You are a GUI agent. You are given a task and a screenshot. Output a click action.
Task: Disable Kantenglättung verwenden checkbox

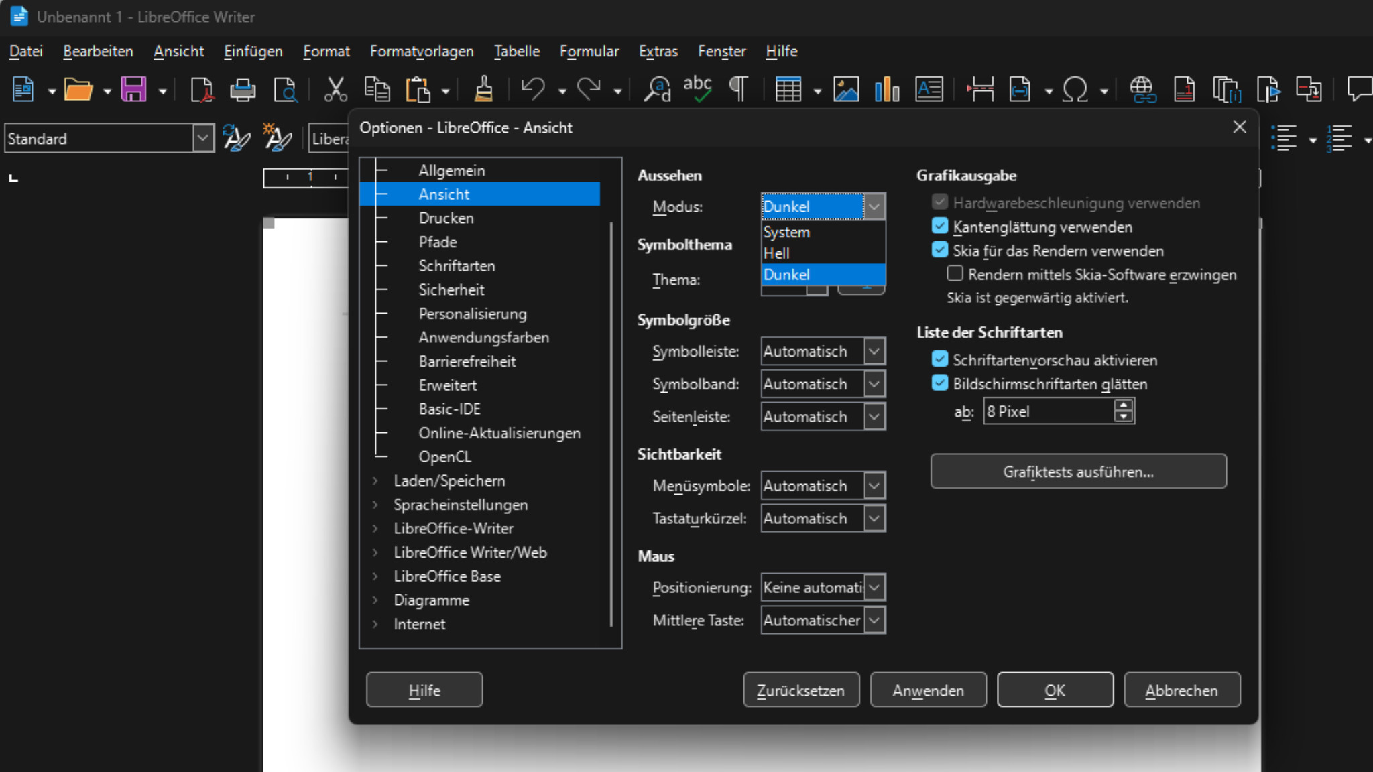940,227
